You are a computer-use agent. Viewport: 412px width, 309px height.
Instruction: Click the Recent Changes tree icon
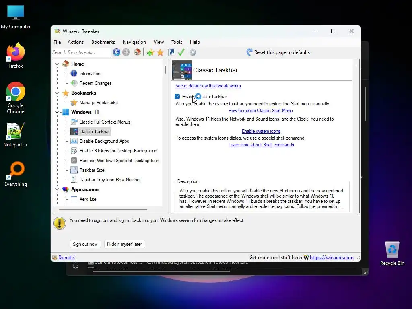(74, 83)
